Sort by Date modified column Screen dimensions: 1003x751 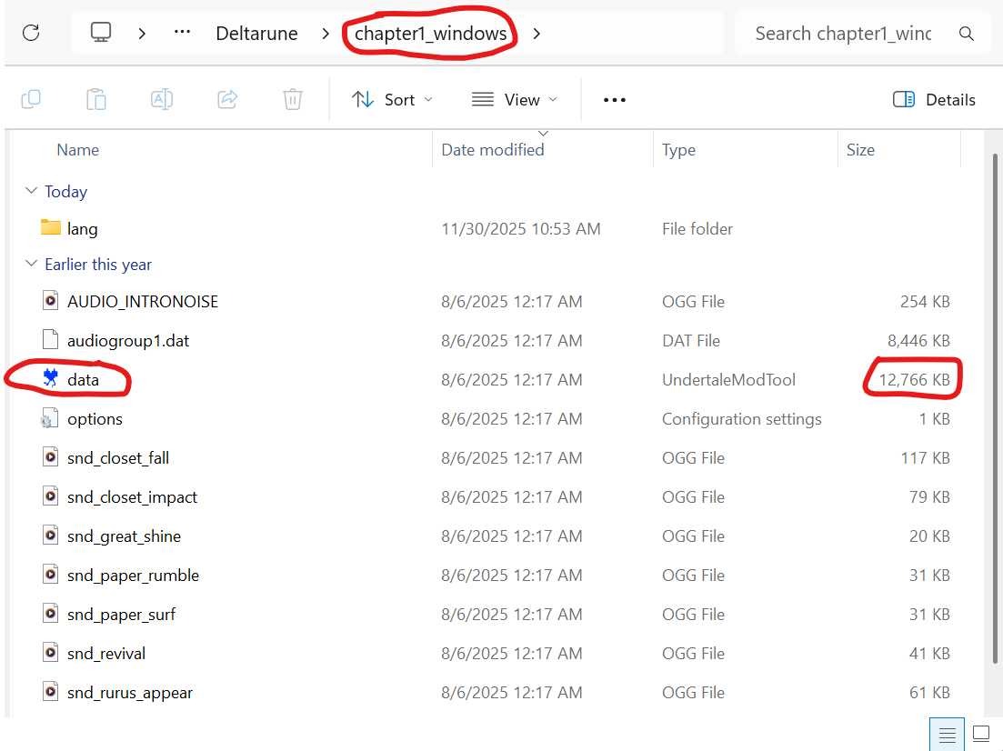tap(493, 150)
